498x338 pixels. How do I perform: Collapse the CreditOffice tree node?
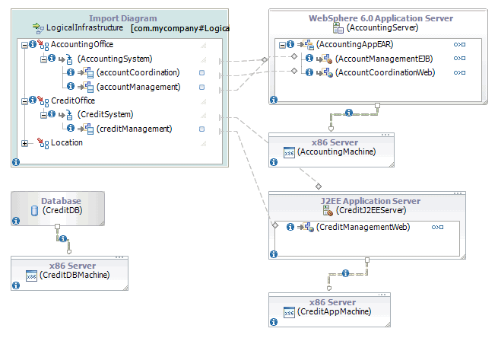pyautogui.click(x=24, y=100)
